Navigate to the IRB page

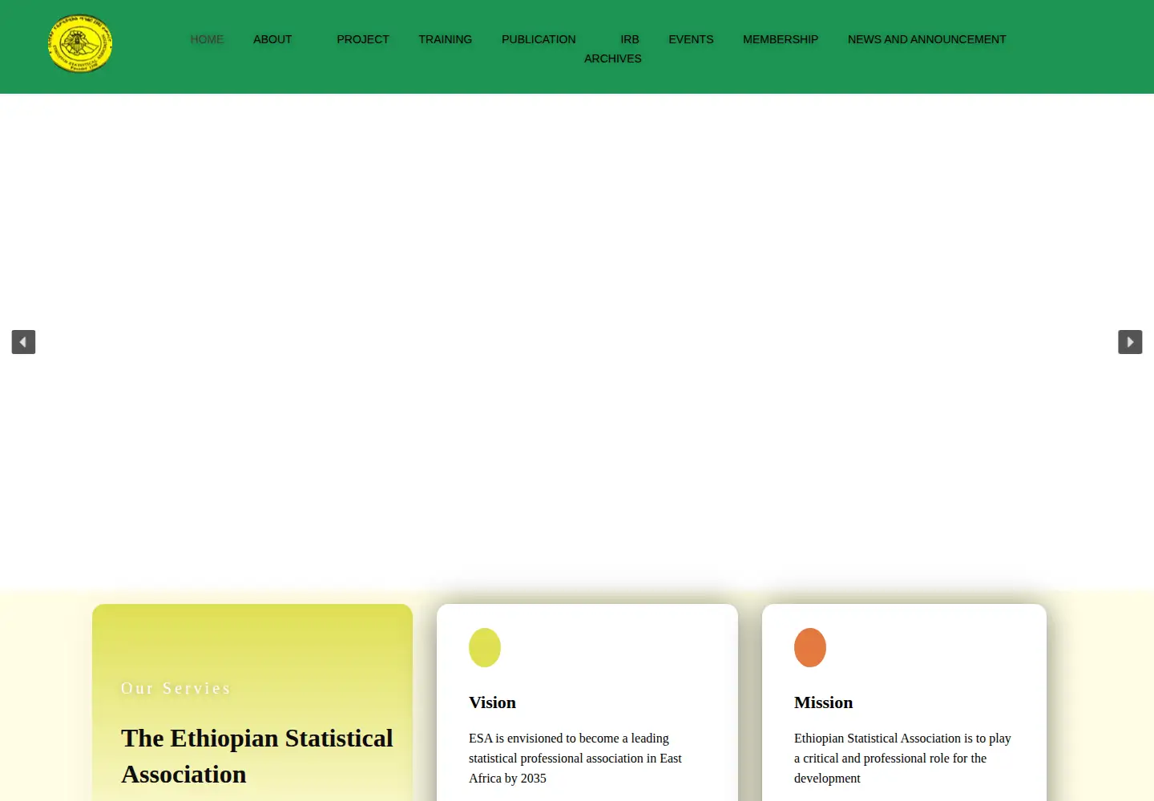click(630, 39)
